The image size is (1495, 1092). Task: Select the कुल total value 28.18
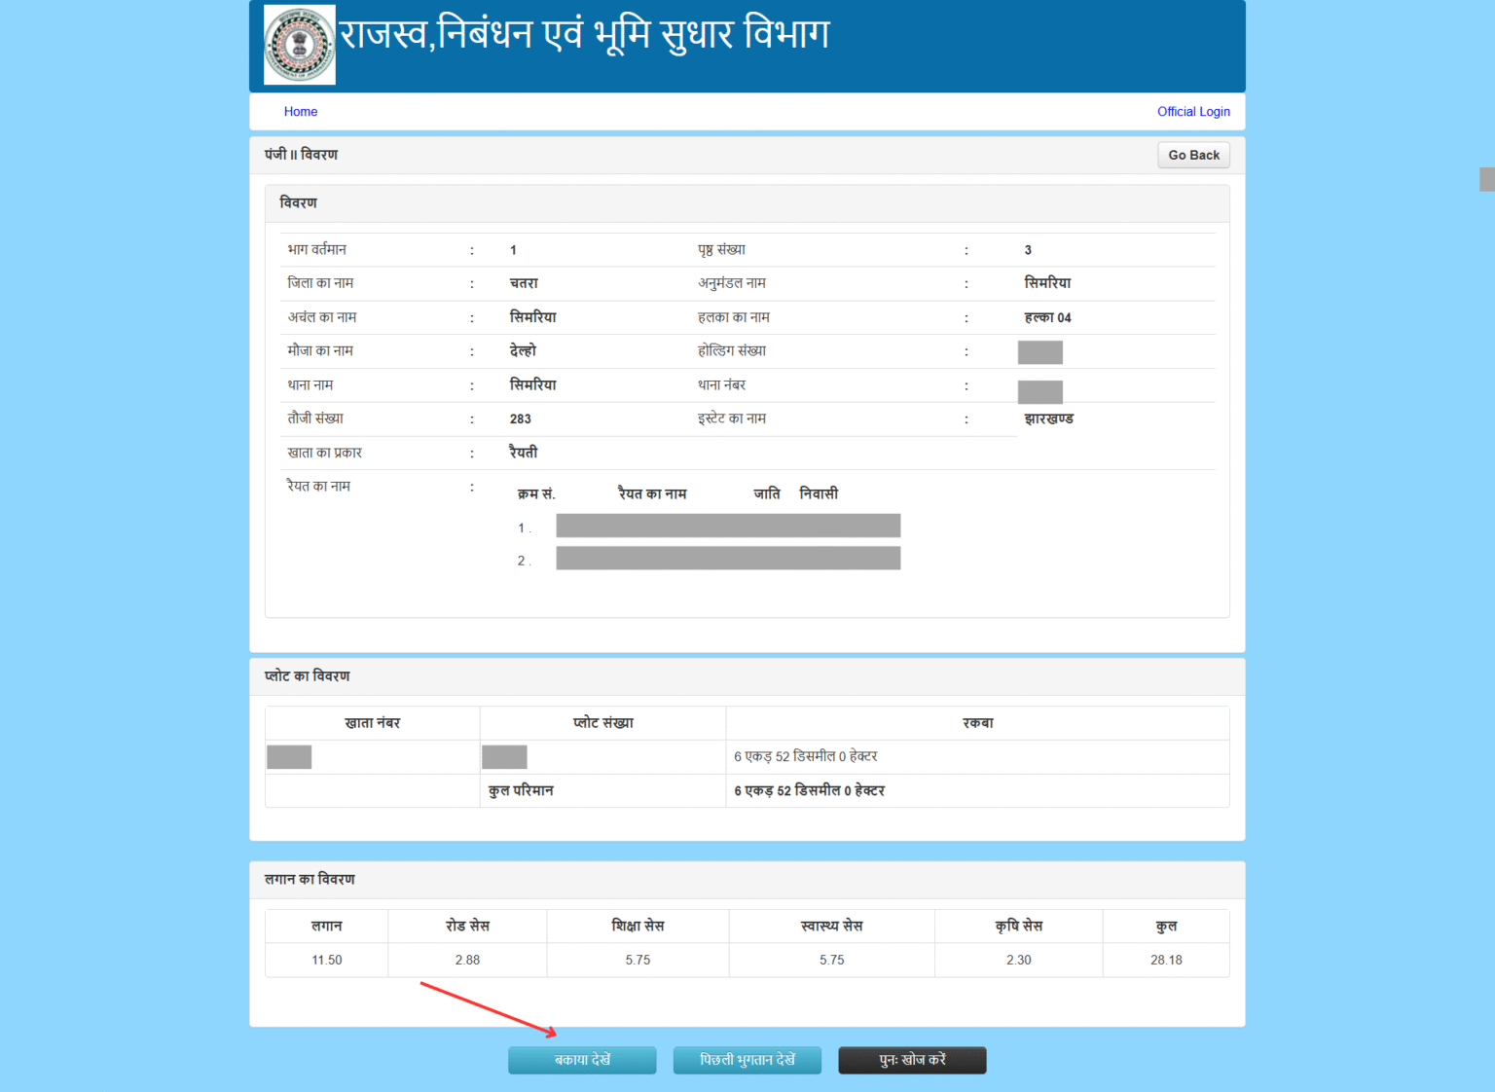[1165, 960]
